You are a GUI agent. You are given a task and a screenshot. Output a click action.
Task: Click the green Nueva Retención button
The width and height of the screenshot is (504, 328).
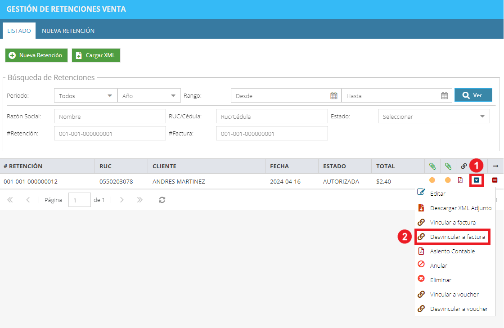(x=36, y=55)
